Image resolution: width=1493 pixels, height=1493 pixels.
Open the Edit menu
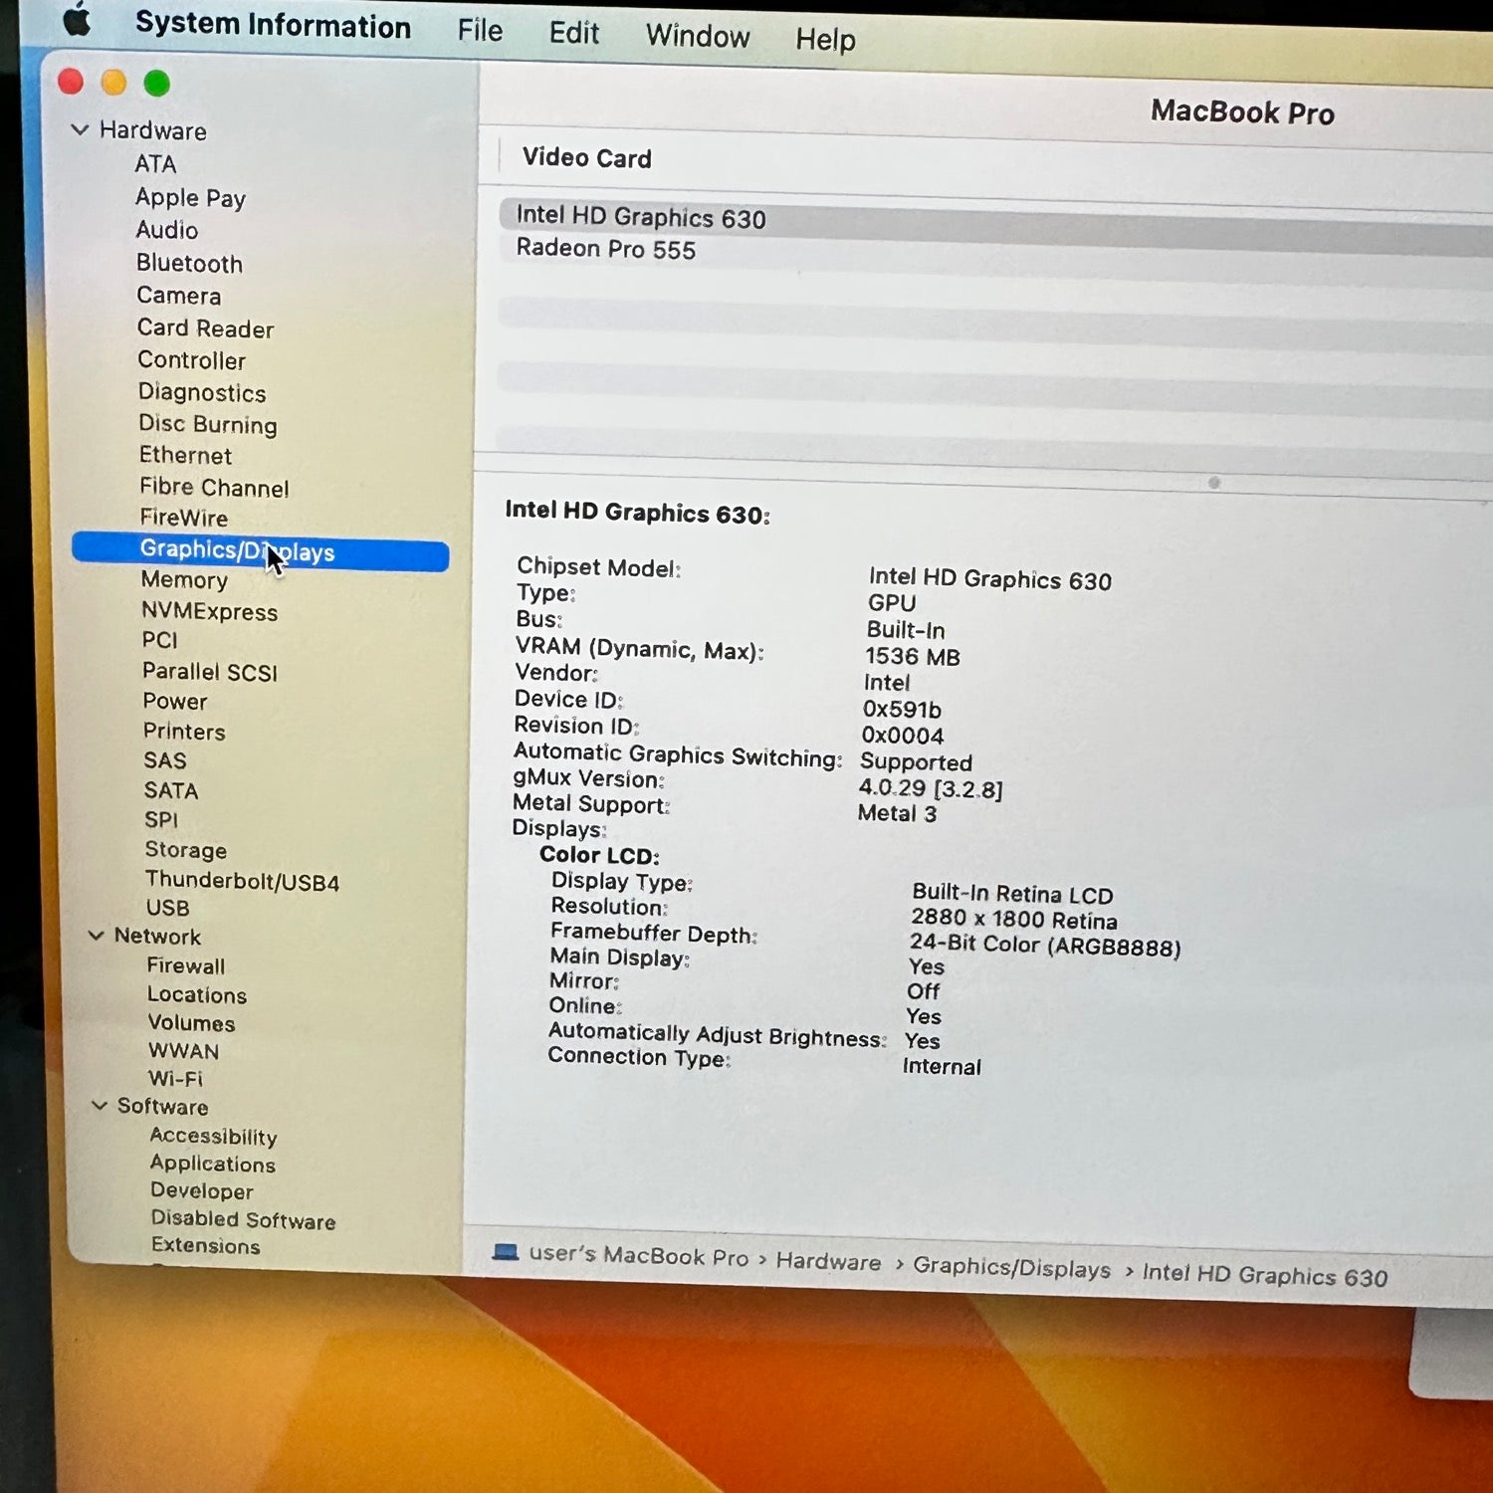click(x=574, y=33)
